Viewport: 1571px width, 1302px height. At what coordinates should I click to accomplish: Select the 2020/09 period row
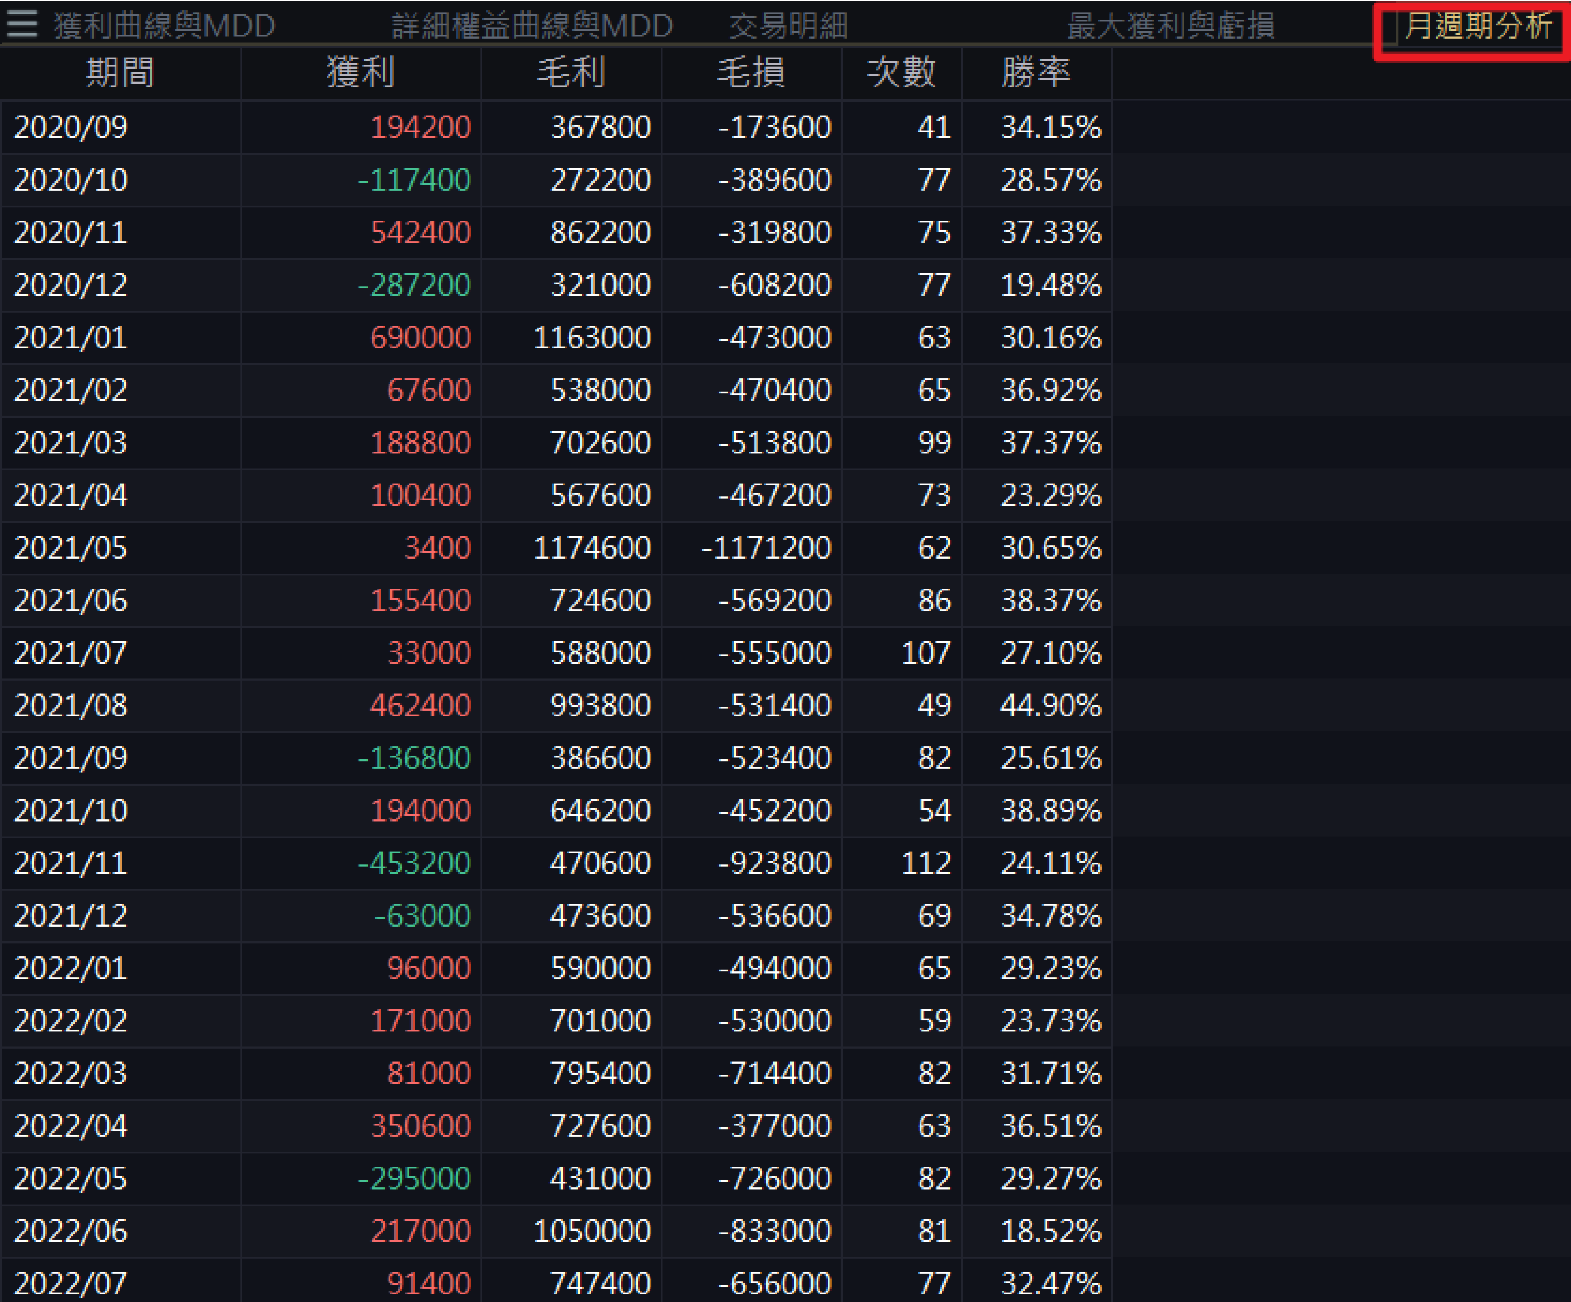(71, 127)
